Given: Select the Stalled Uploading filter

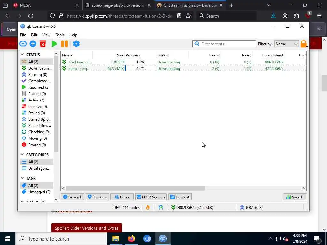Looking at the screenshot, I should [x=37, y=119].
